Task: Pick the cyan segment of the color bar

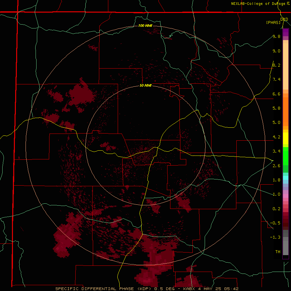Action: pyautogui.click(x=286, y=178)
